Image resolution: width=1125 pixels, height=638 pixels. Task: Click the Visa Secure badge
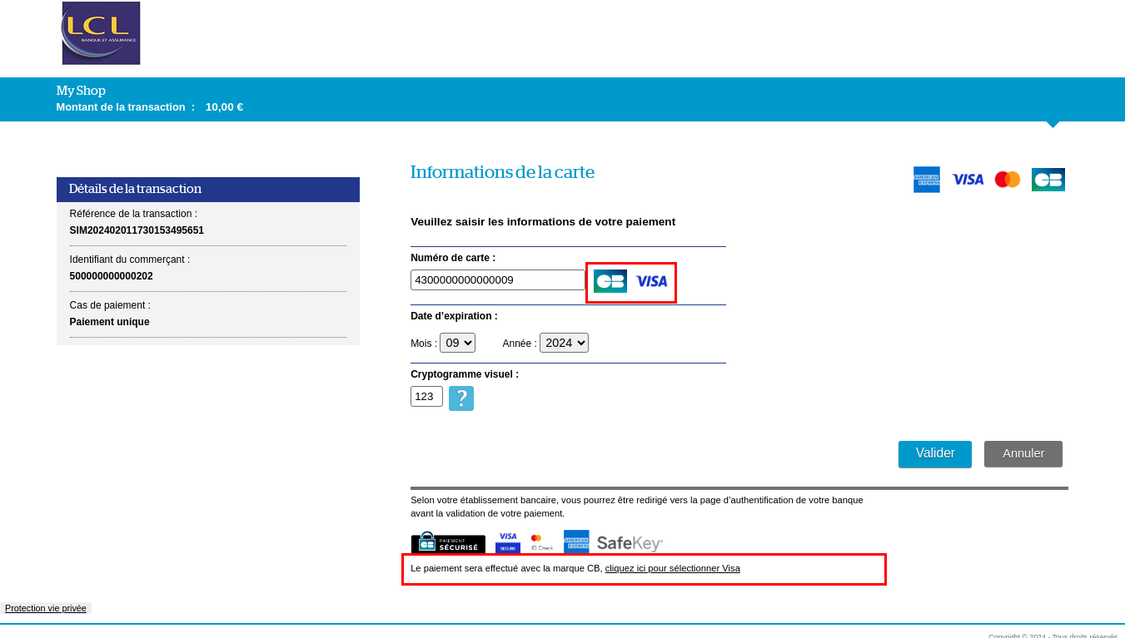point(508,542)
